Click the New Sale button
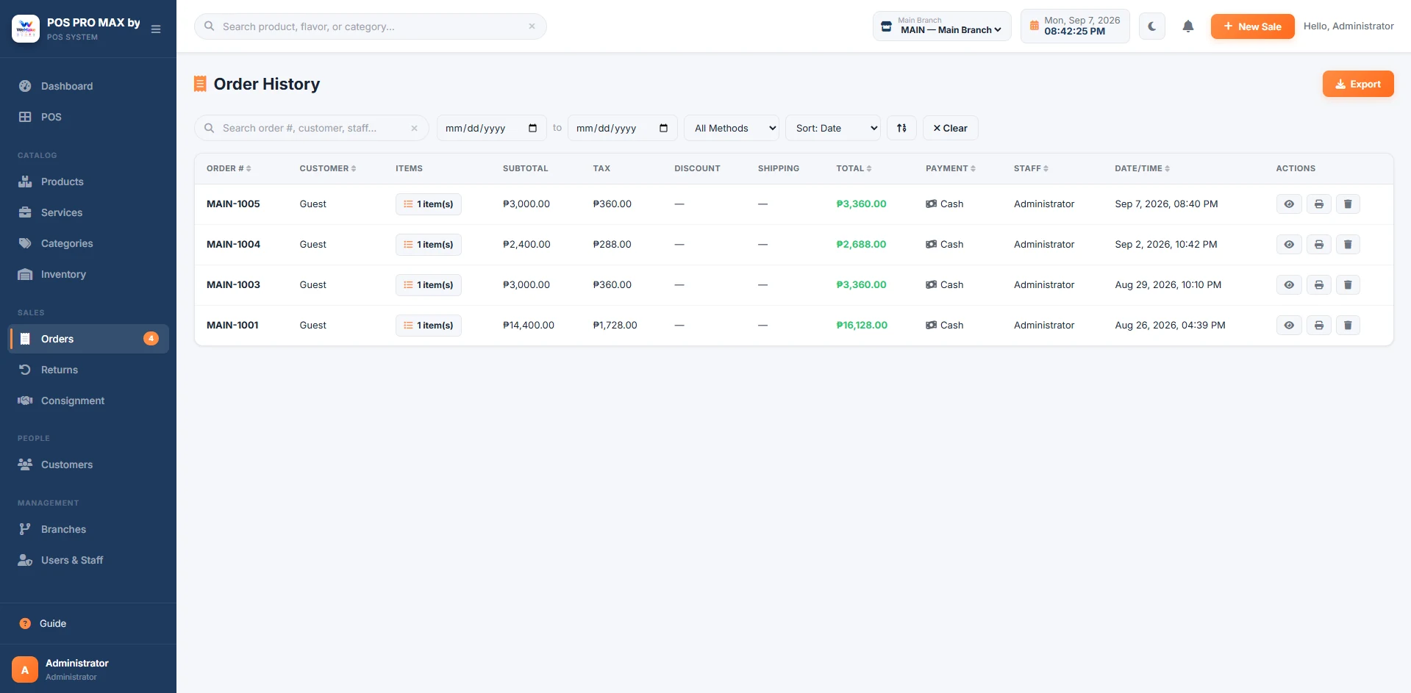Viewport: 1411px width, 693px height. (x=1252, y=26)
